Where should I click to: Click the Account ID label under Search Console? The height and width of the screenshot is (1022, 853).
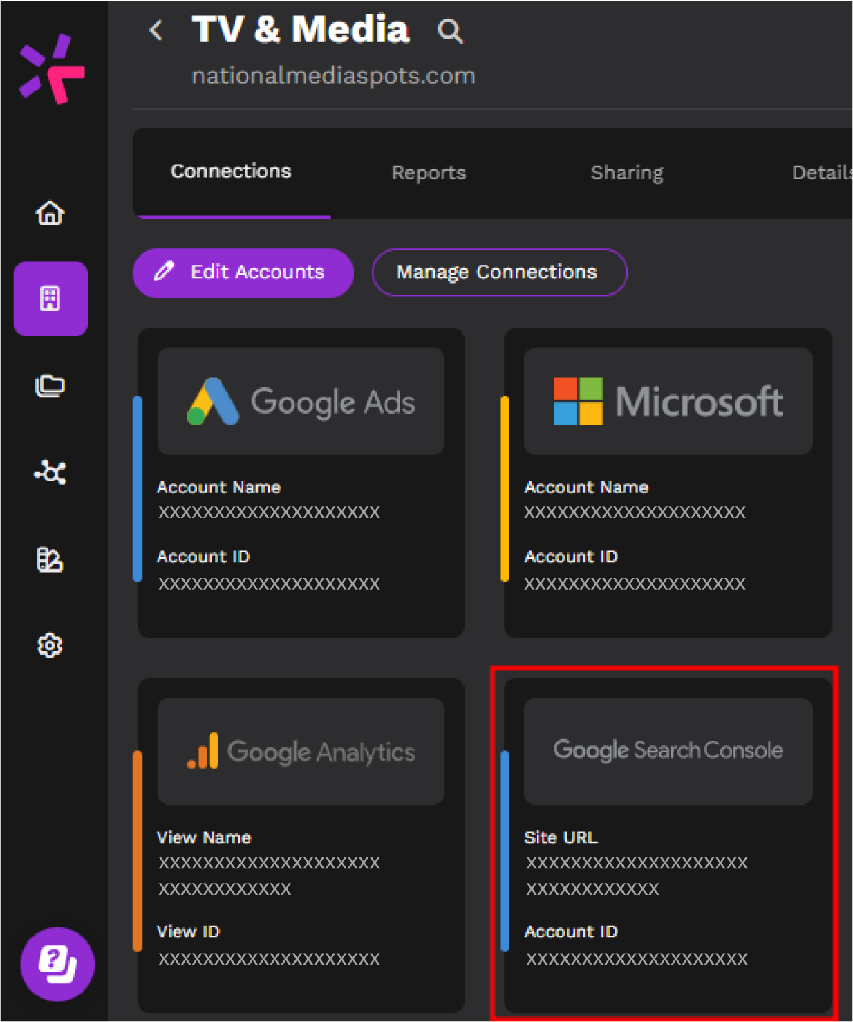coord(571,931)
